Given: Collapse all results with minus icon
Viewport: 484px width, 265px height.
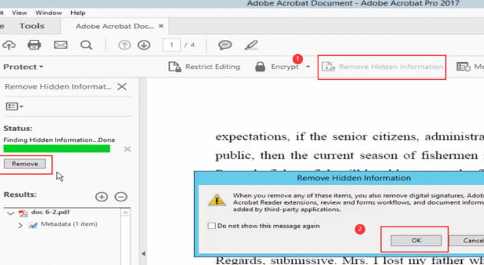Looking at the screenshot, I should coord(121,197).
